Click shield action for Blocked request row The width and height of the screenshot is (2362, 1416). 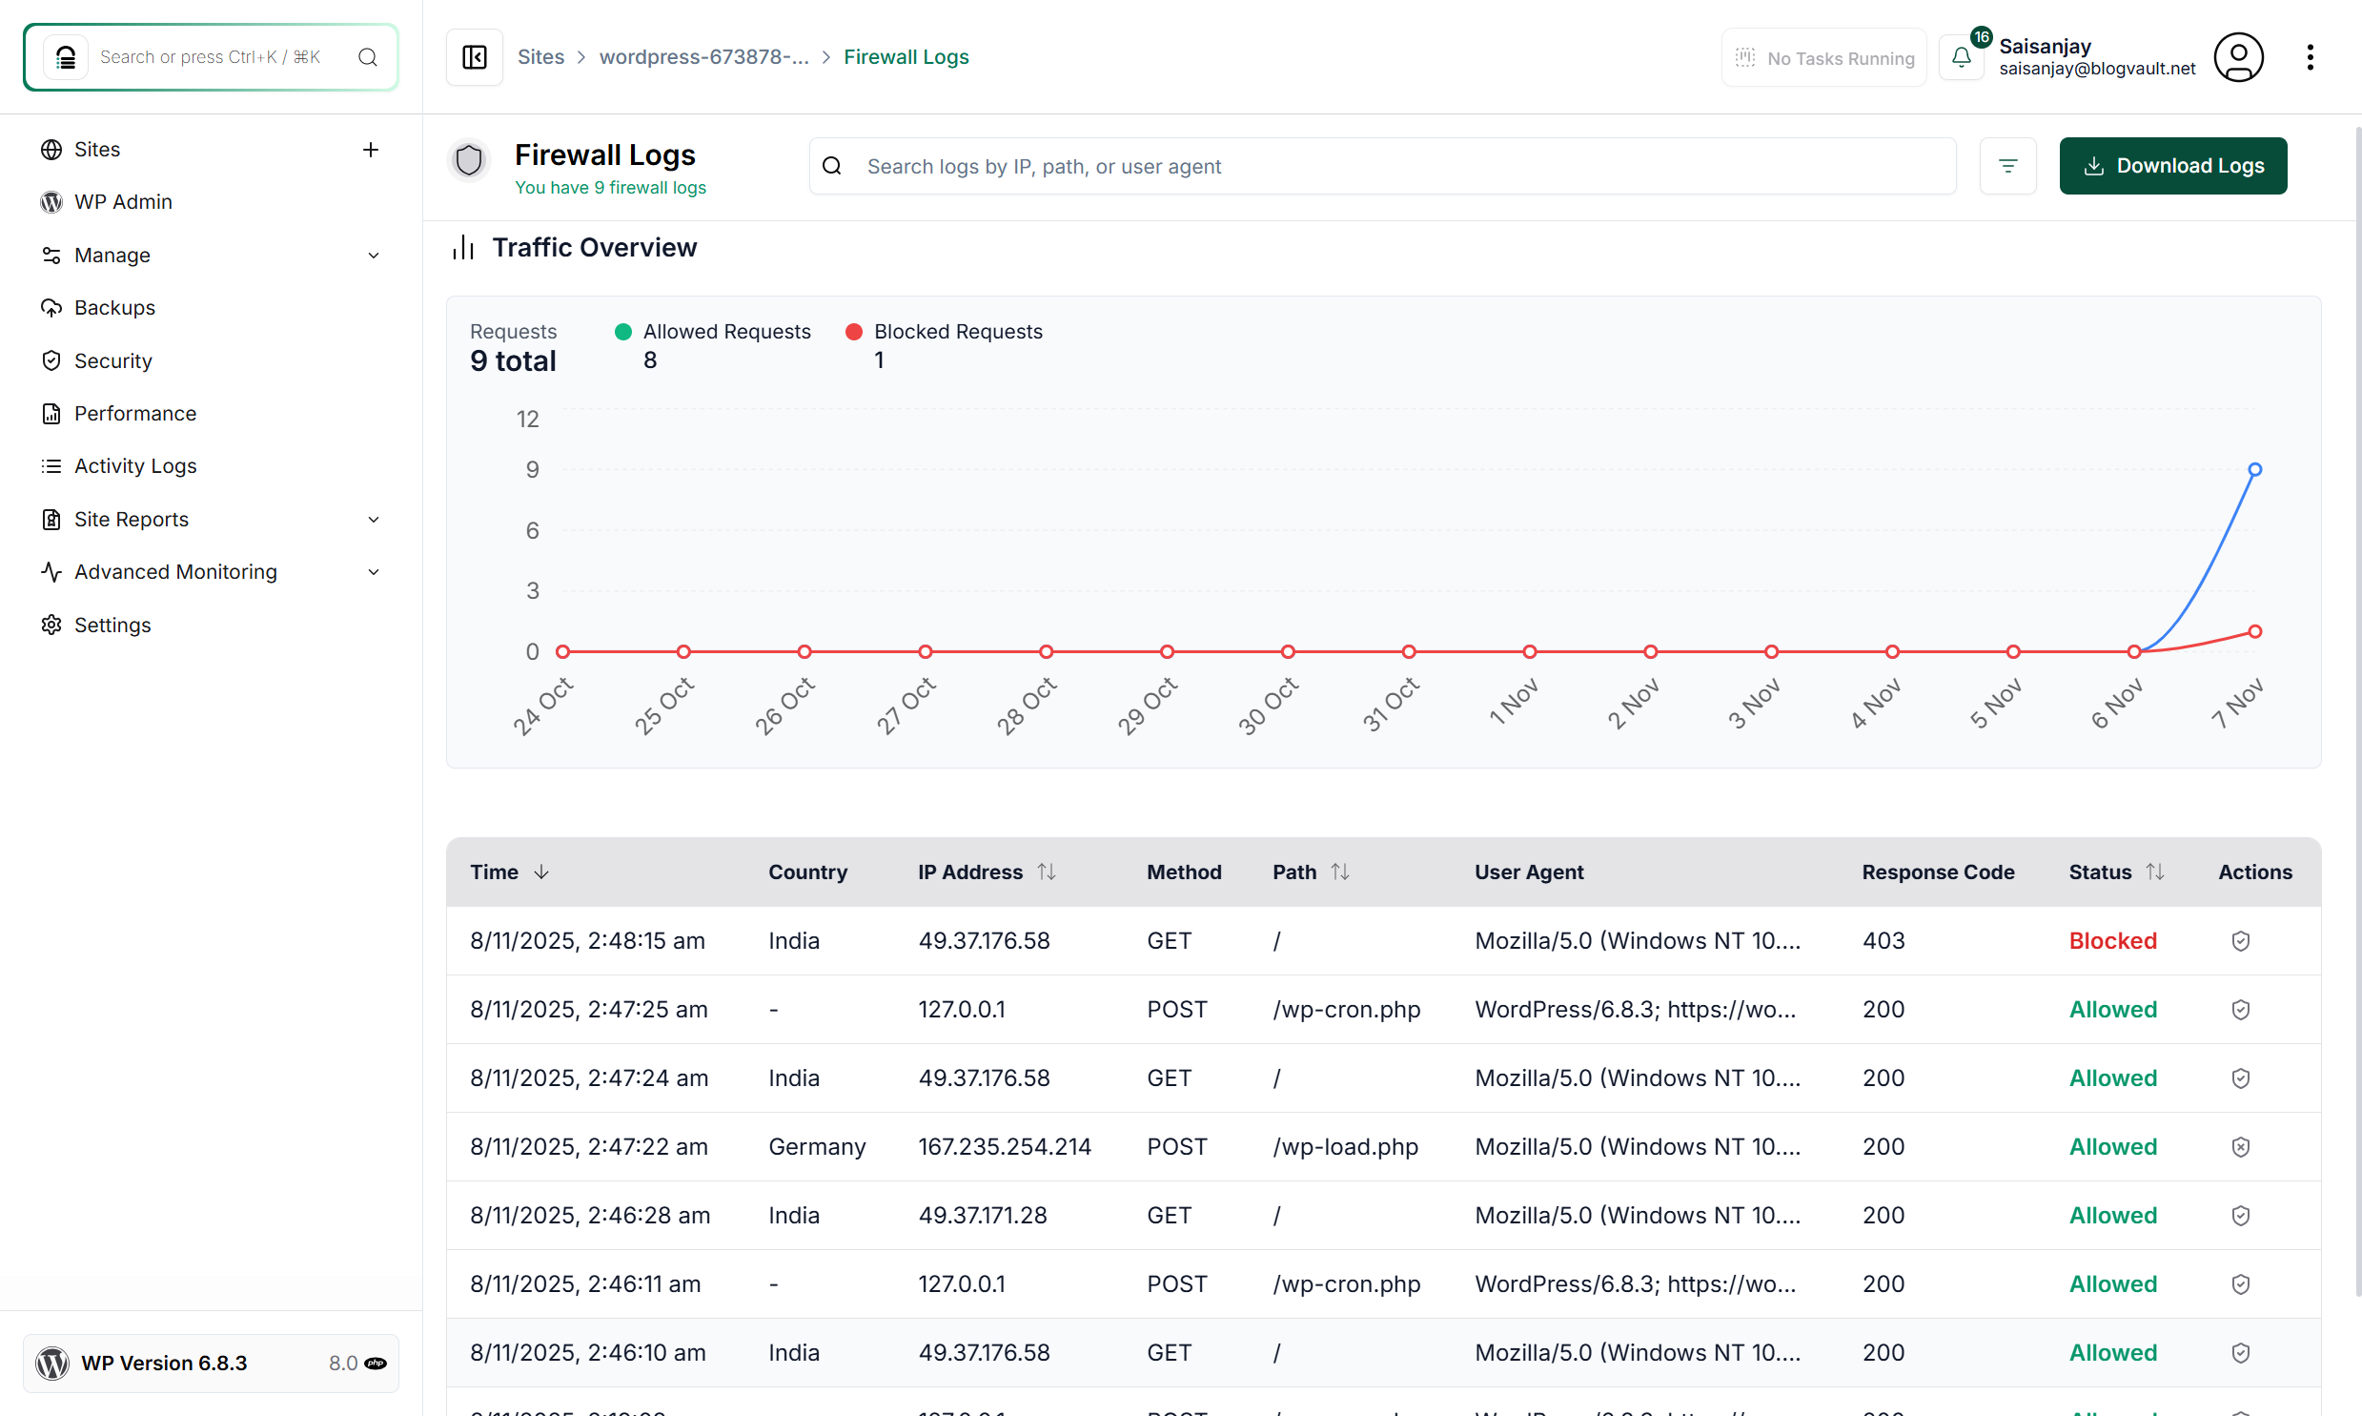click(2240, 941)
